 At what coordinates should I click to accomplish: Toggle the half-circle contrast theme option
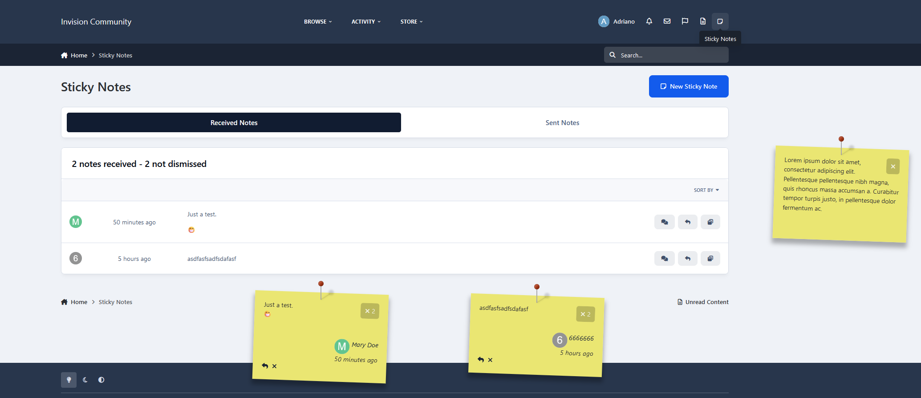point(101,380)
